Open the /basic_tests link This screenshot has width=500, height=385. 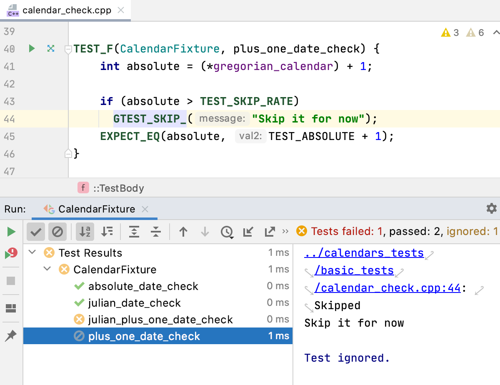354,270
